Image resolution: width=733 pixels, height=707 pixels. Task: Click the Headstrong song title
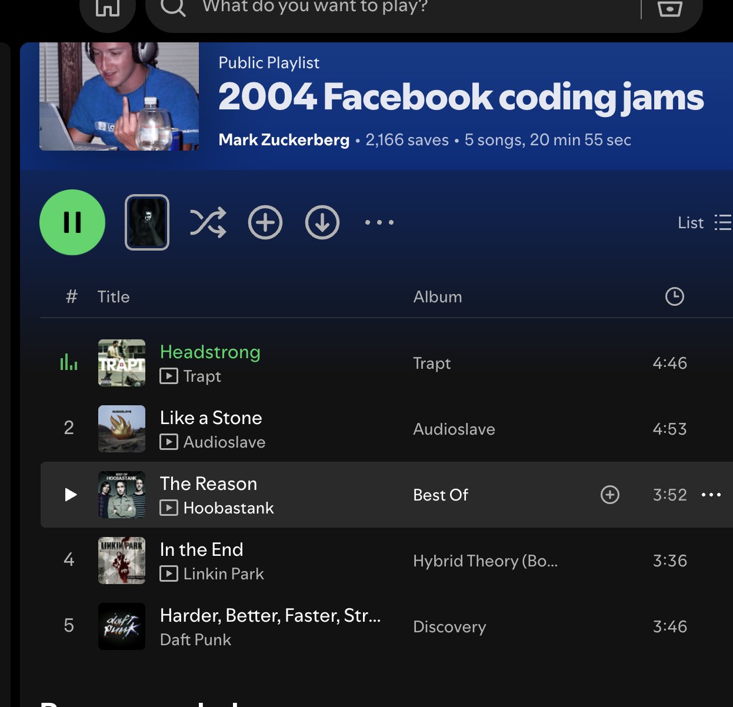(x=210, y=352)
